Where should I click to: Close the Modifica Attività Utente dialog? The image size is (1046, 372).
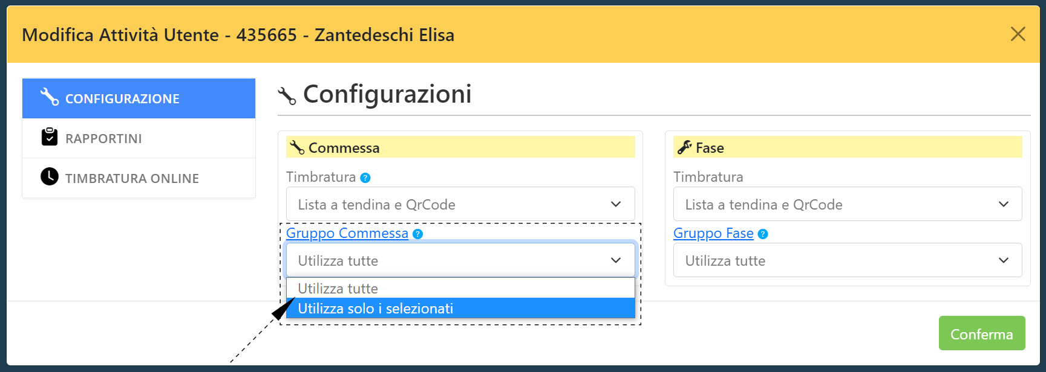coord(1018,34)
